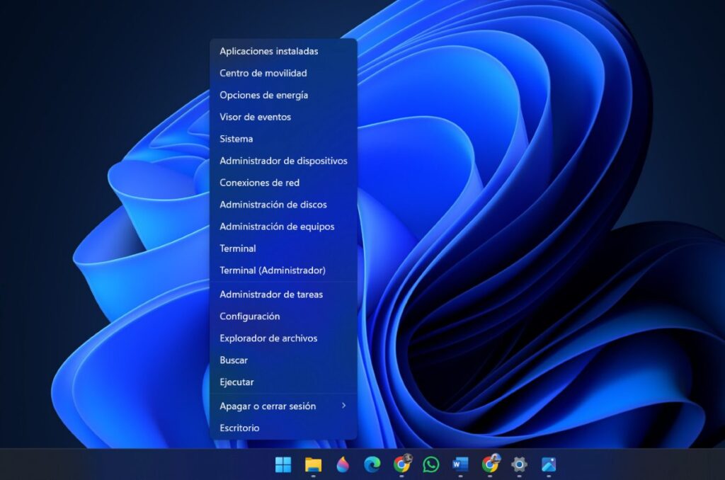Launch WhatsApp from the taskbar
Image resolution: width=725 pixels, height=480 pixels.
point(432,465)
